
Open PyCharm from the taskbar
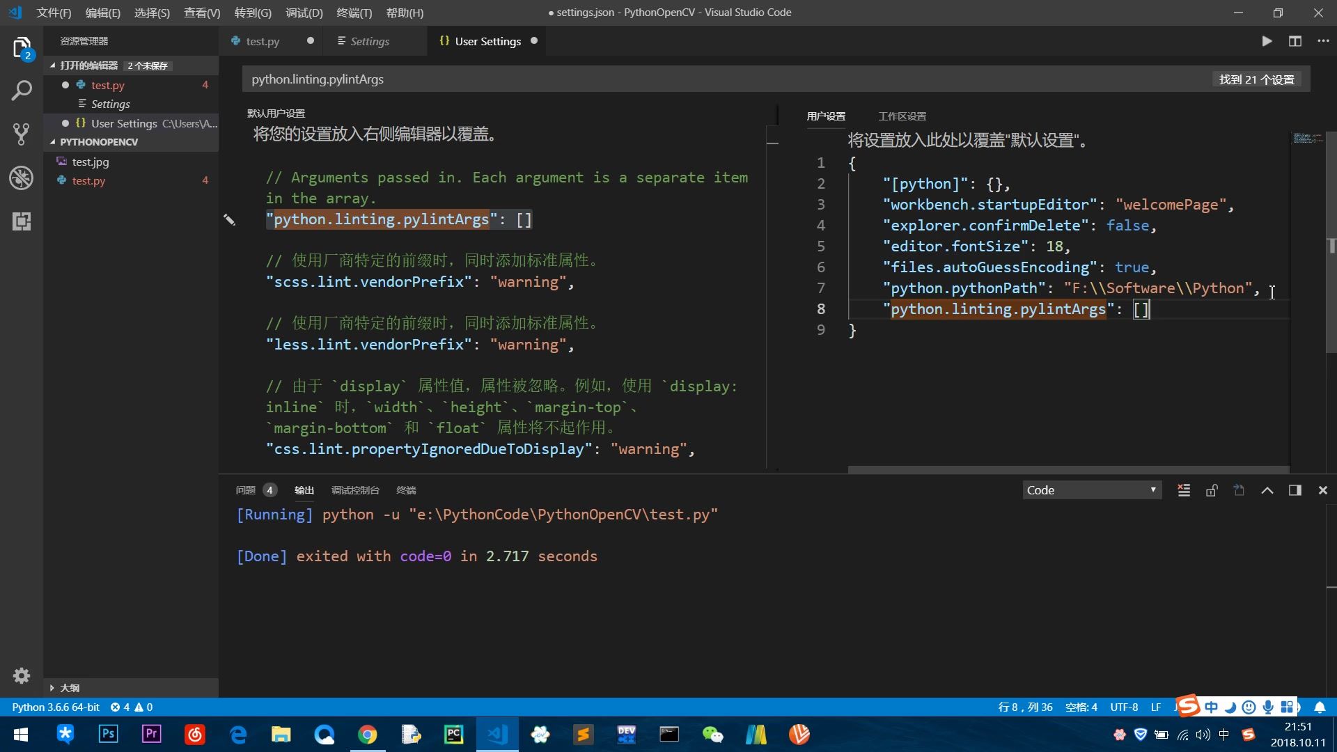click(x=453, y=734)
